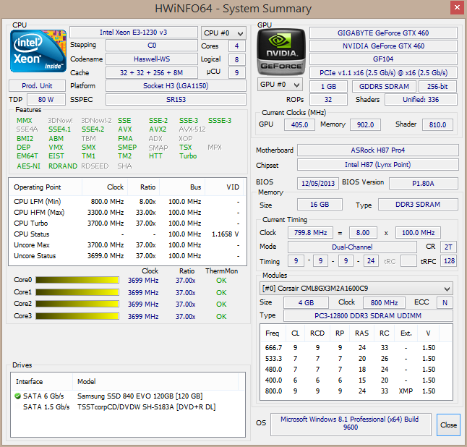467x447 pixels.
Task: Click the 400.0 frequency timing row
Action: (356, 380)
